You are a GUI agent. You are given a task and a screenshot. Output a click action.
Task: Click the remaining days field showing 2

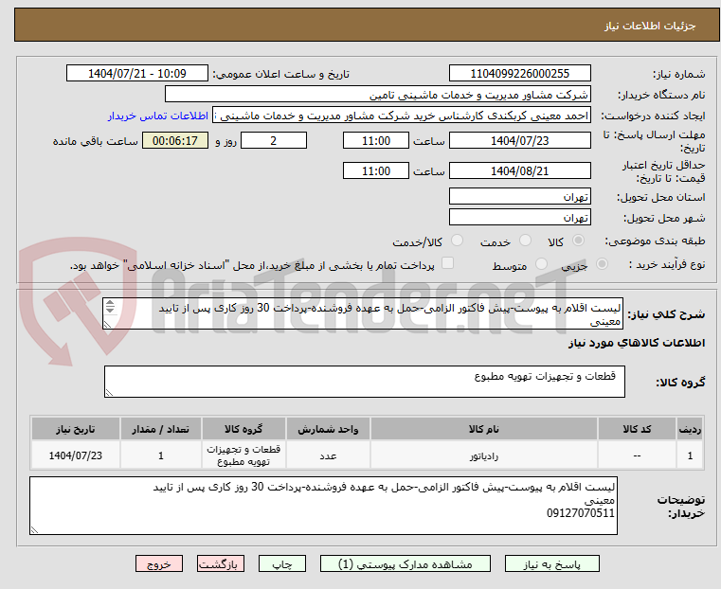pos(274,140)
